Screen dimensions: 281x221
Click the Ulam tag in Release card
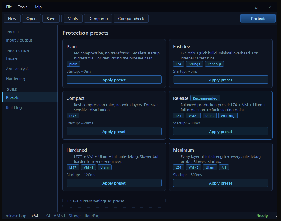209,116
